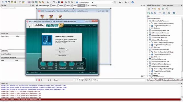Viewport: 183px width, 102px height.
Task: Click the Run (play) toolbar icon
Action: coord(48,2)
